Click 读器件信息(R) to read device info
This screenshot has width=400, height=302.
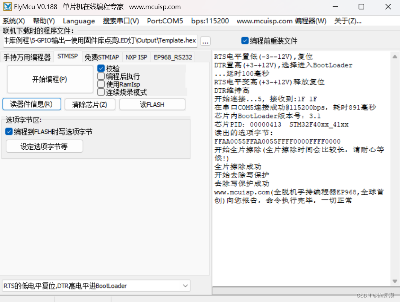pos(32,104)
